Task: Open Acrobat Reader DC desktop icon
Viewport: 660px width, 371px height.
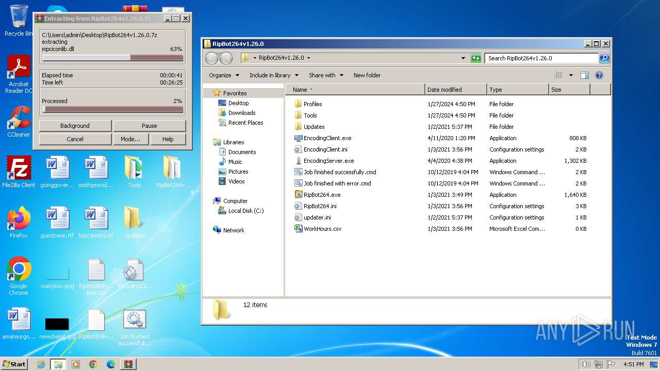Action: pyautogui.click(x=19, y=74)
